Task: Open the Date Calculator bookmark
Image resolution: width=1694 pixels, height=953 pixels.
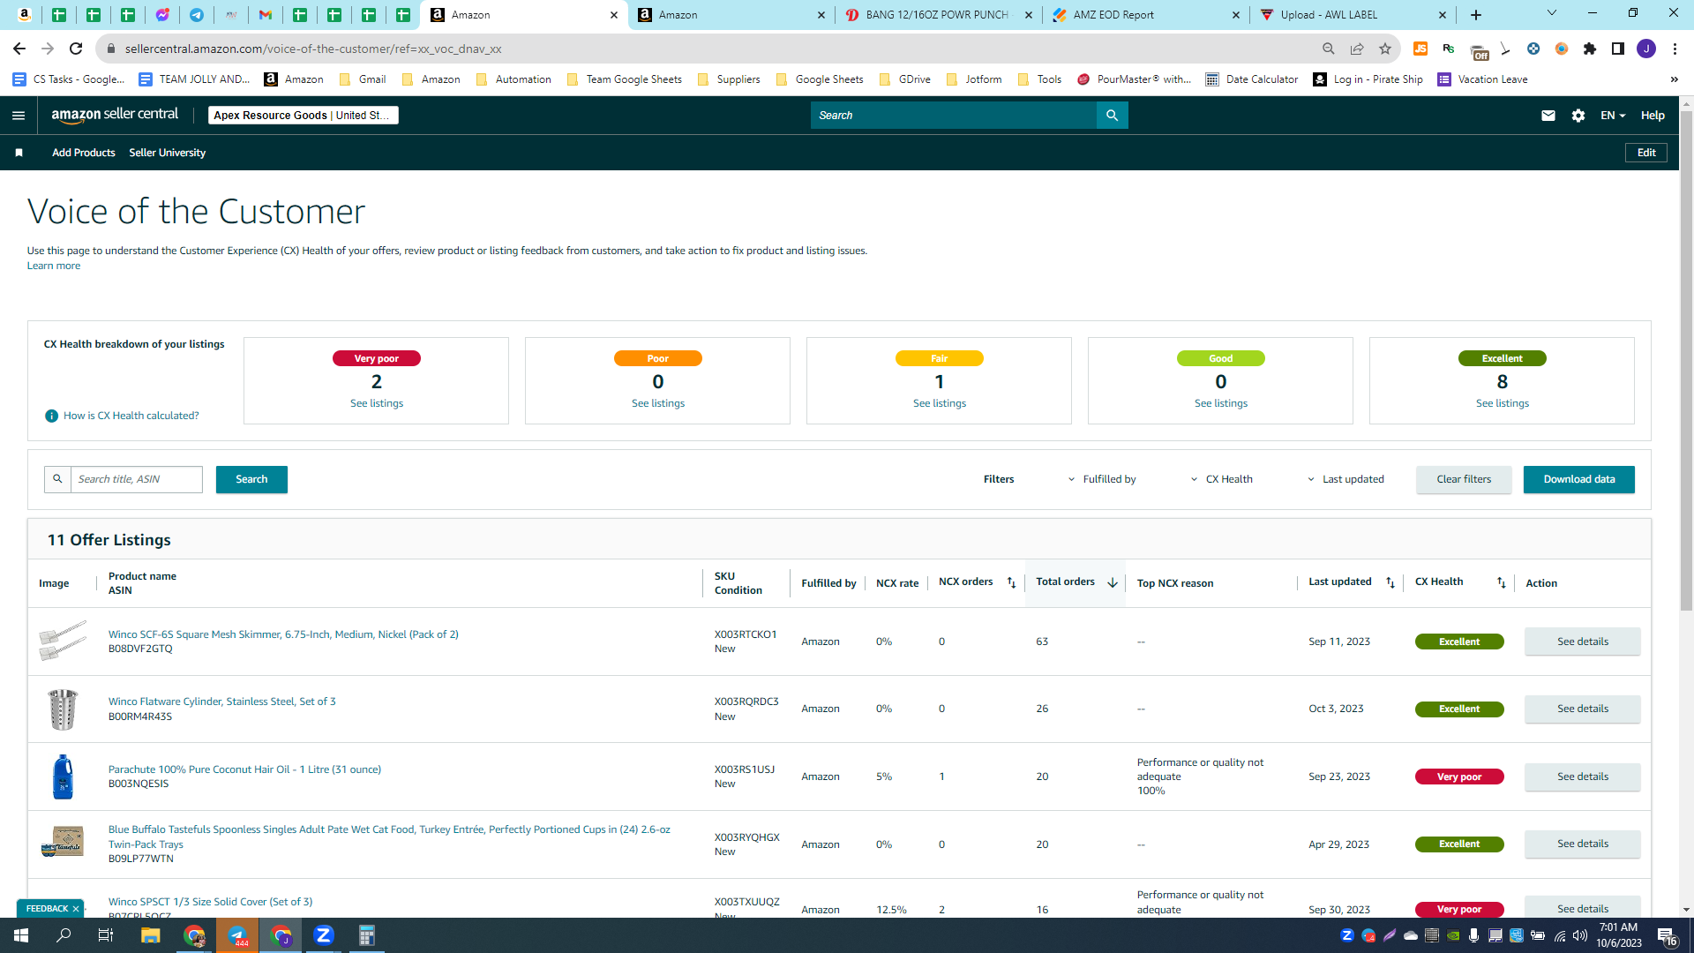Action: [1252, 79]
